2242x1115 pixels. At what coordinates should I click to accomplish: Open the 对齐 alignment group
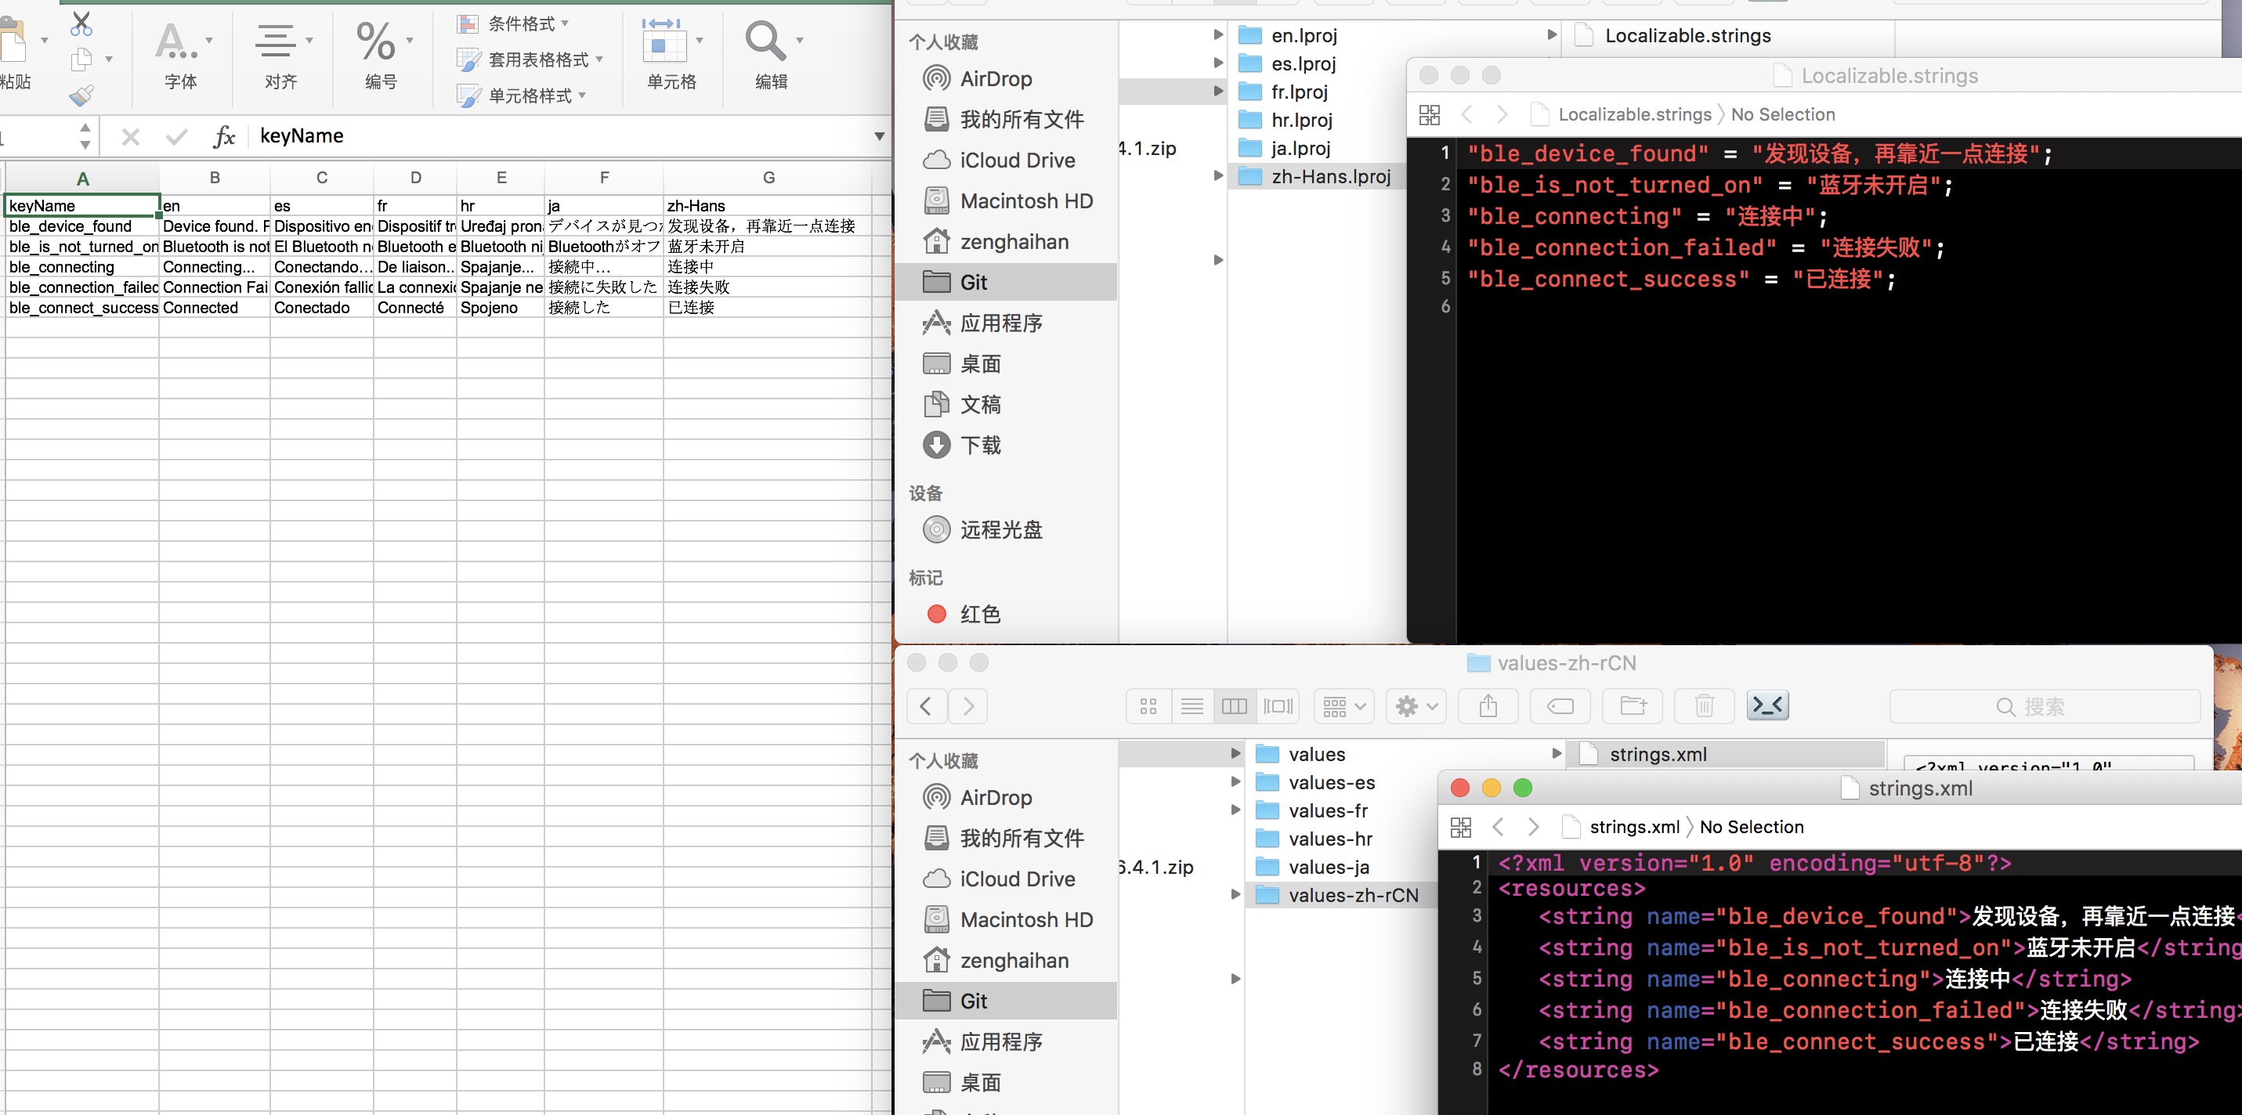pyautogui.click(x=280, y=55)
